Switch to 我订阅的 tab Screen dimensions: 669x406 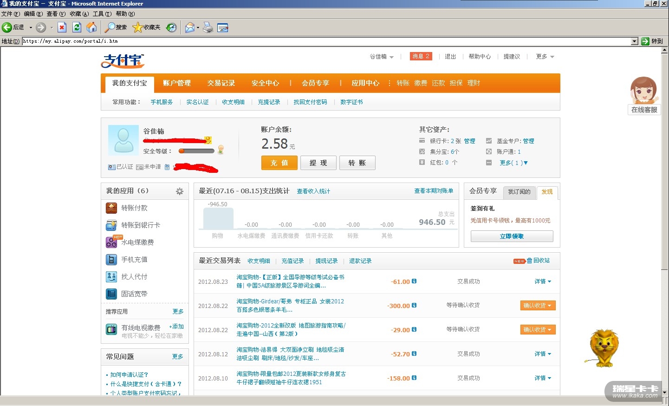tap(519, 192)
